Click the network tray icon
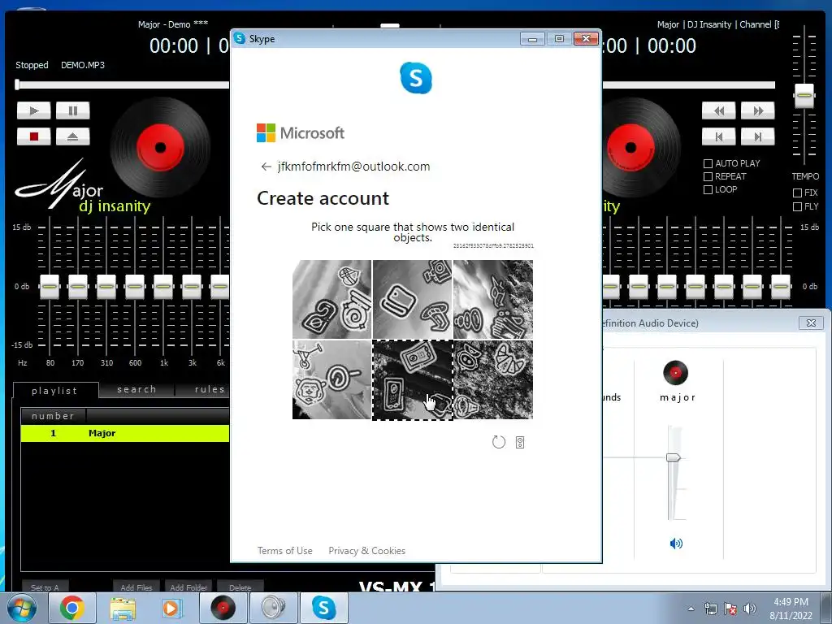This screenshot has width=832, height=624. coord(710,609)
